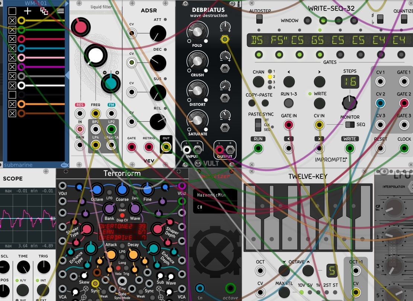Click the CV 2 output jack
413x301 pixels.
380,103
